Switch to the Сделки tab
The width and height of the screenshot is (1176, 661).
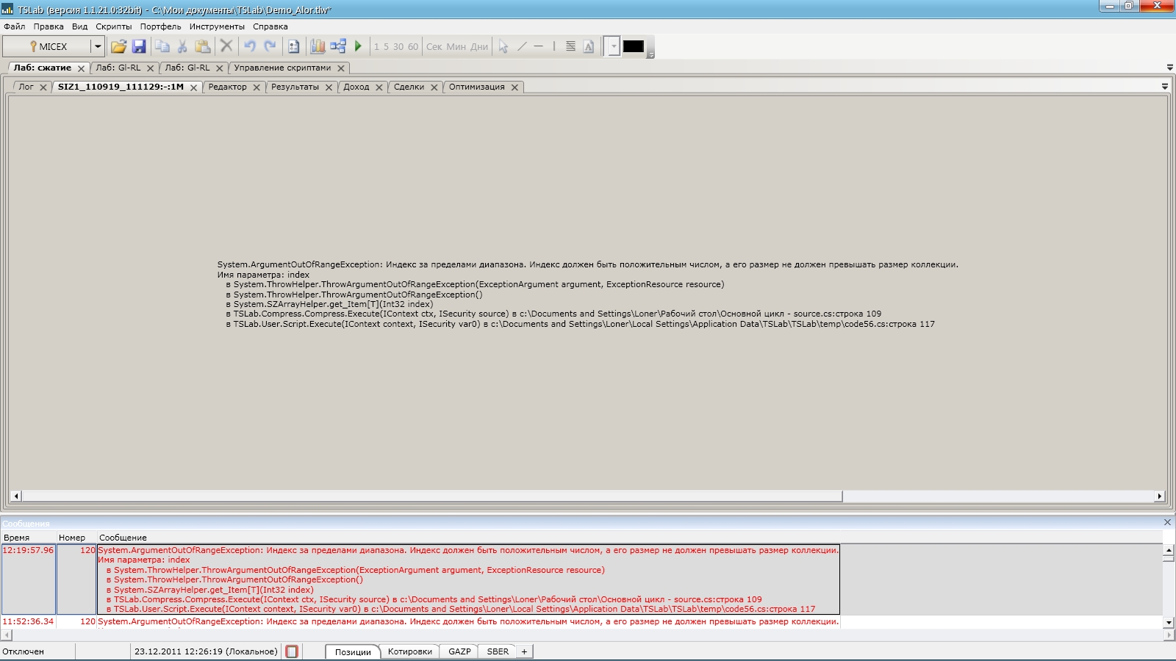[x=409, y=87]
